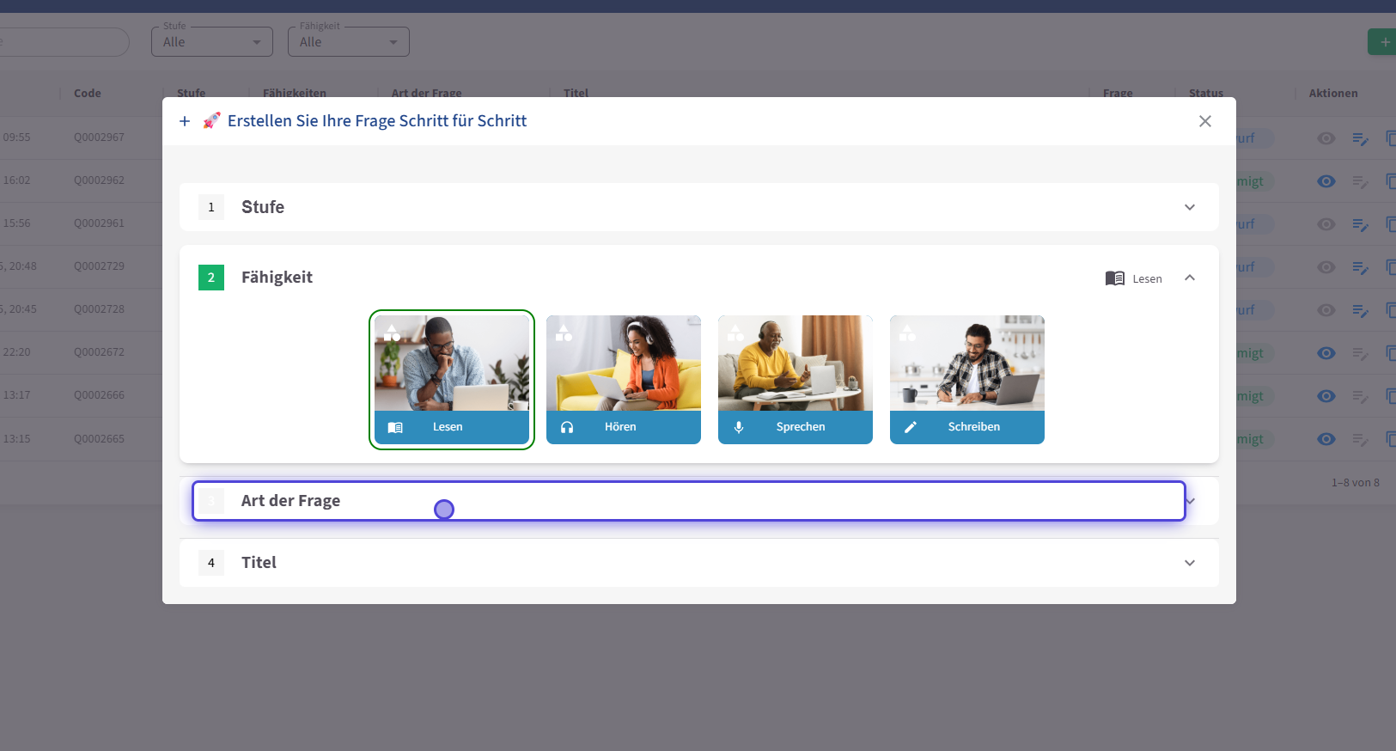Choose the Hören skill card
1396x751 pixels.
[623, 379]
